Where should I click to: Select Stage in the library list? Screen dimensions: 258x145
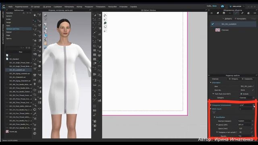coord(8,35)
